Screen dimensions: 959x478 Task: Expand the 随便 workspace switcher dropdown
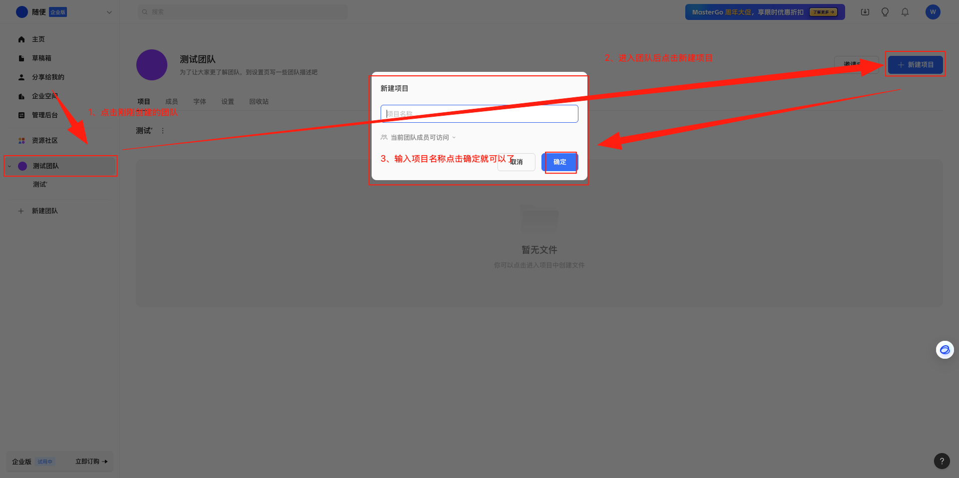click(109, 12)
